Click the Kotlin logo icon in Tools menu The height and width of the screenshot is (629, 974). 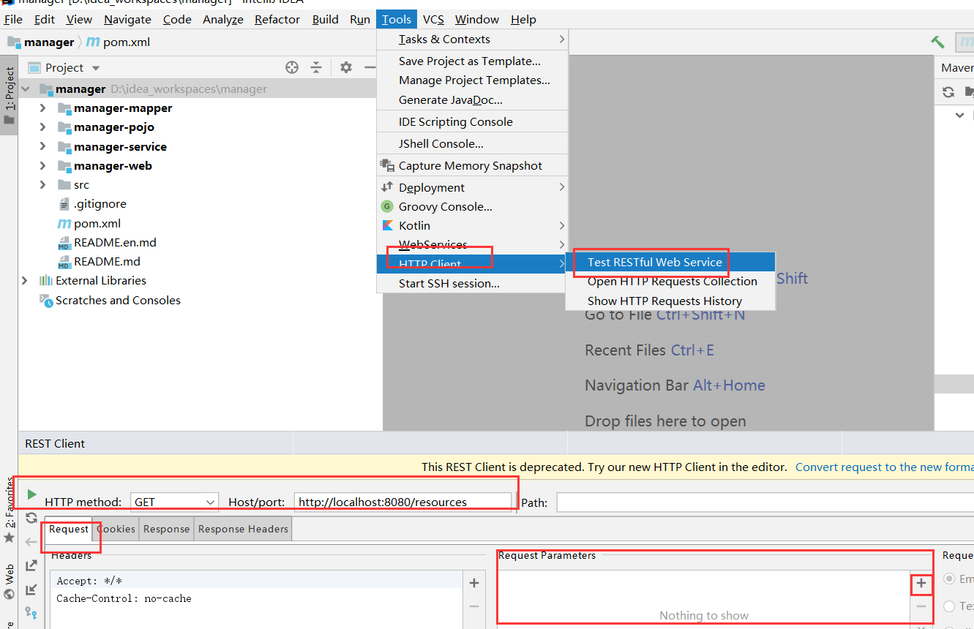click(x=387, y=225)
